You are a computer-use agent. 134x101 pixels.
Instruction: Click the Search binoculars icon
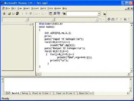coord(104,14)
